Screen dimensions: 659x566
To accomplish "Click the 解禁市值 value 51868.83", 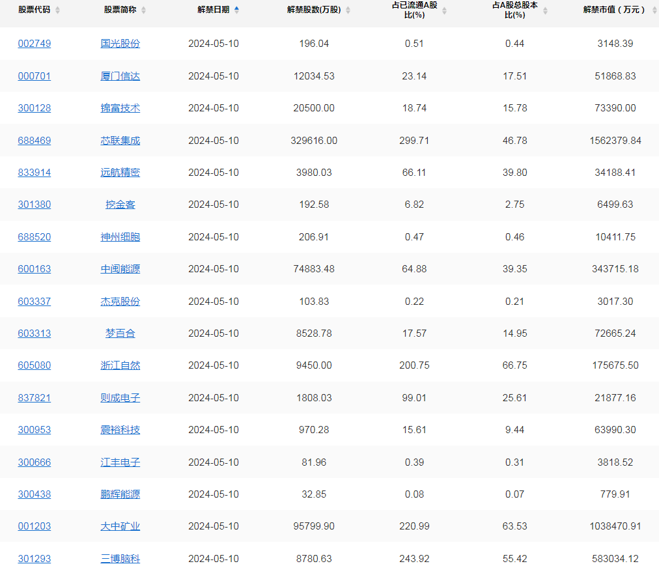I will tap(615, 76).
